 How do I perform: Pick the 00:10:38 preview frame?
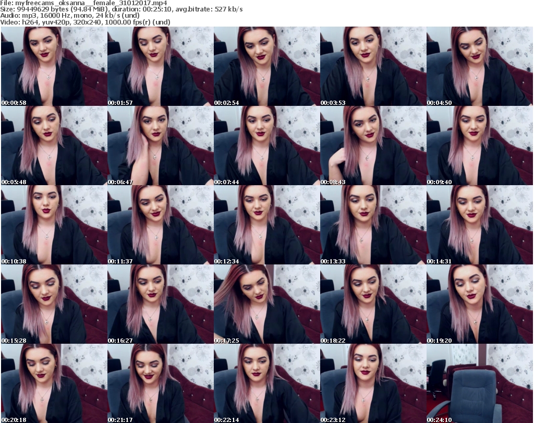point(54,225)
